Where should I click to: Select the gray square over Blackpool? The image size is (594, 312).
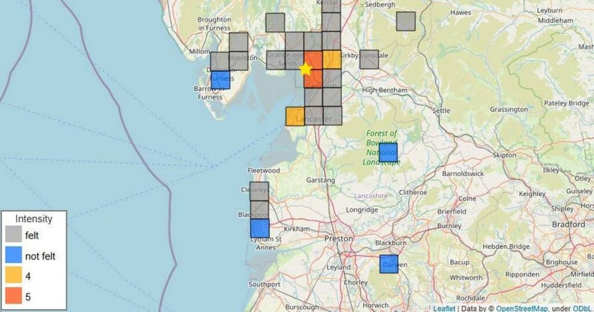[259, 209]
